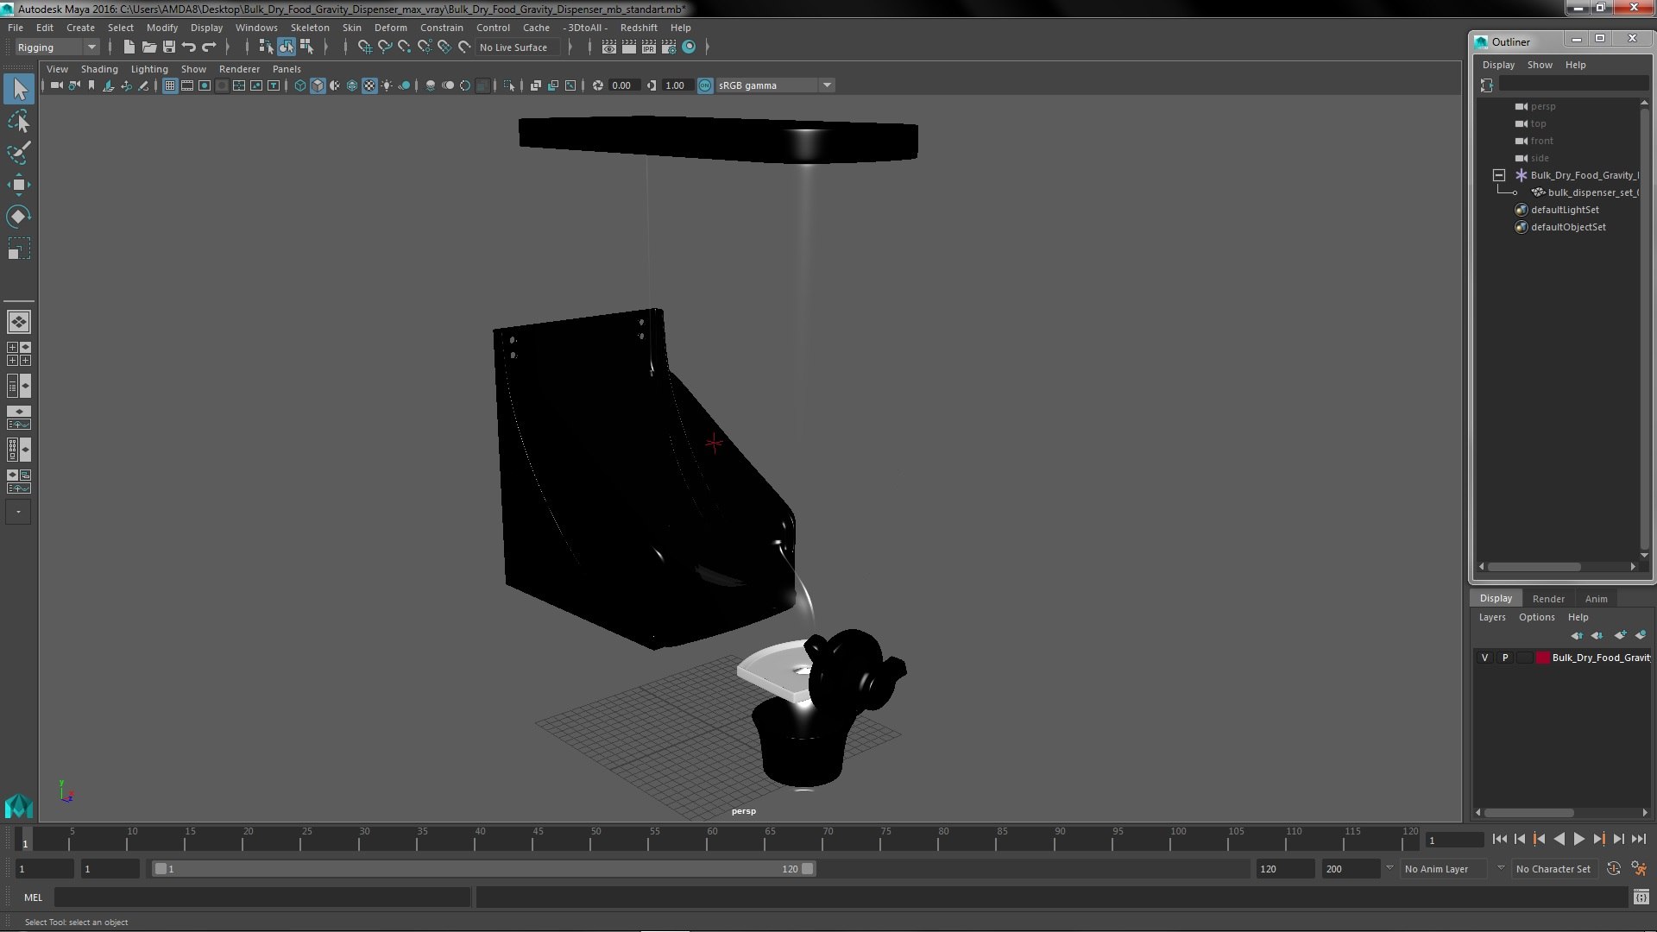Toggle the Auto Keyframe button
Image resolution: width=1657 pixels, height=932 pixels.
coord(1613,869)
